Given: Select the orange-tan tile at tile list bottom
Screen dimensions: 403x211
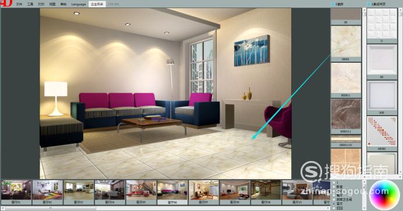Looking at the screenshot, I should coord(346,161).
